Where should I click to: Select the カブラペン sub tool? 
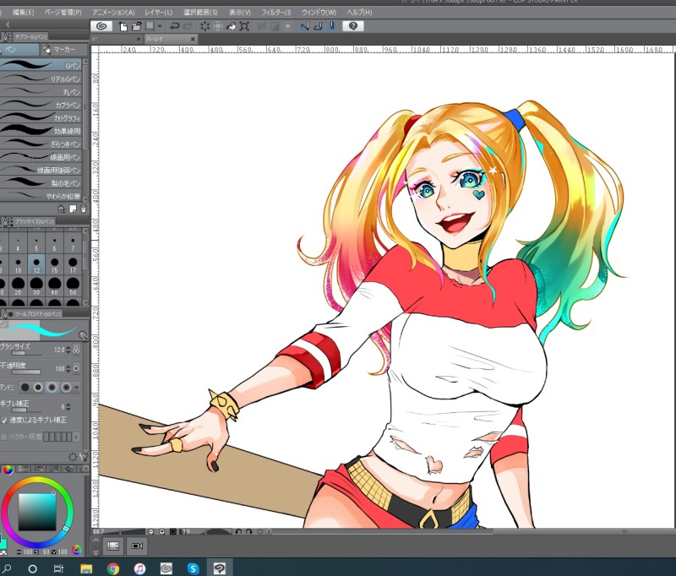pyautogui.click(x=41, y=105)
